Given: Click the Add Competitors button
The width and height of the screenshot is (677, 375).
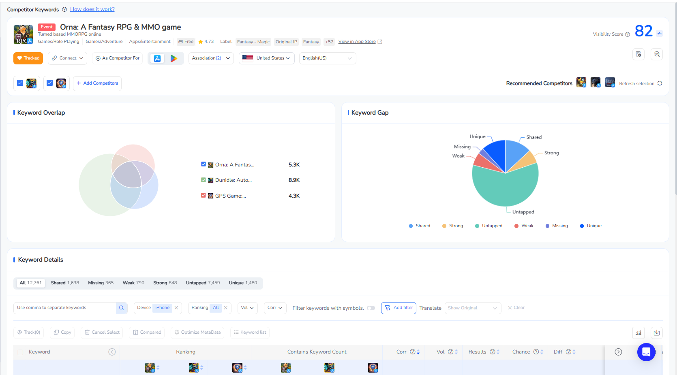Looking at the screenshot, I should (97, 83).
